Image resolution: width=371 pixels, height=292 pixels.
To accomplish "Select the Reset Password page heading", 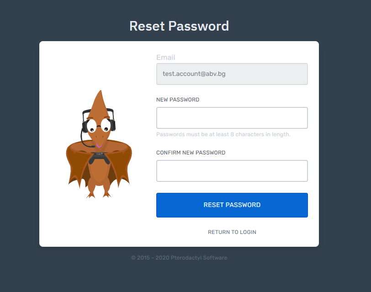I will [179, 26].
